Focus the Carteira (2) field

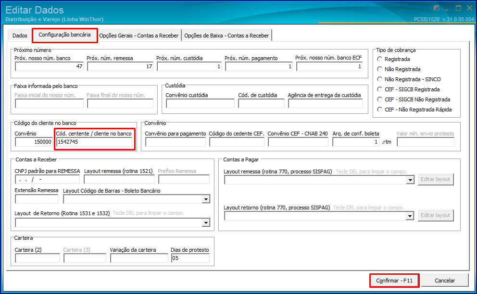(38, 258)
